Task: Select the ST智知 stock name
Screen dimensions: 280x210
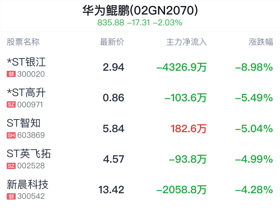Action: coord(24,123)
